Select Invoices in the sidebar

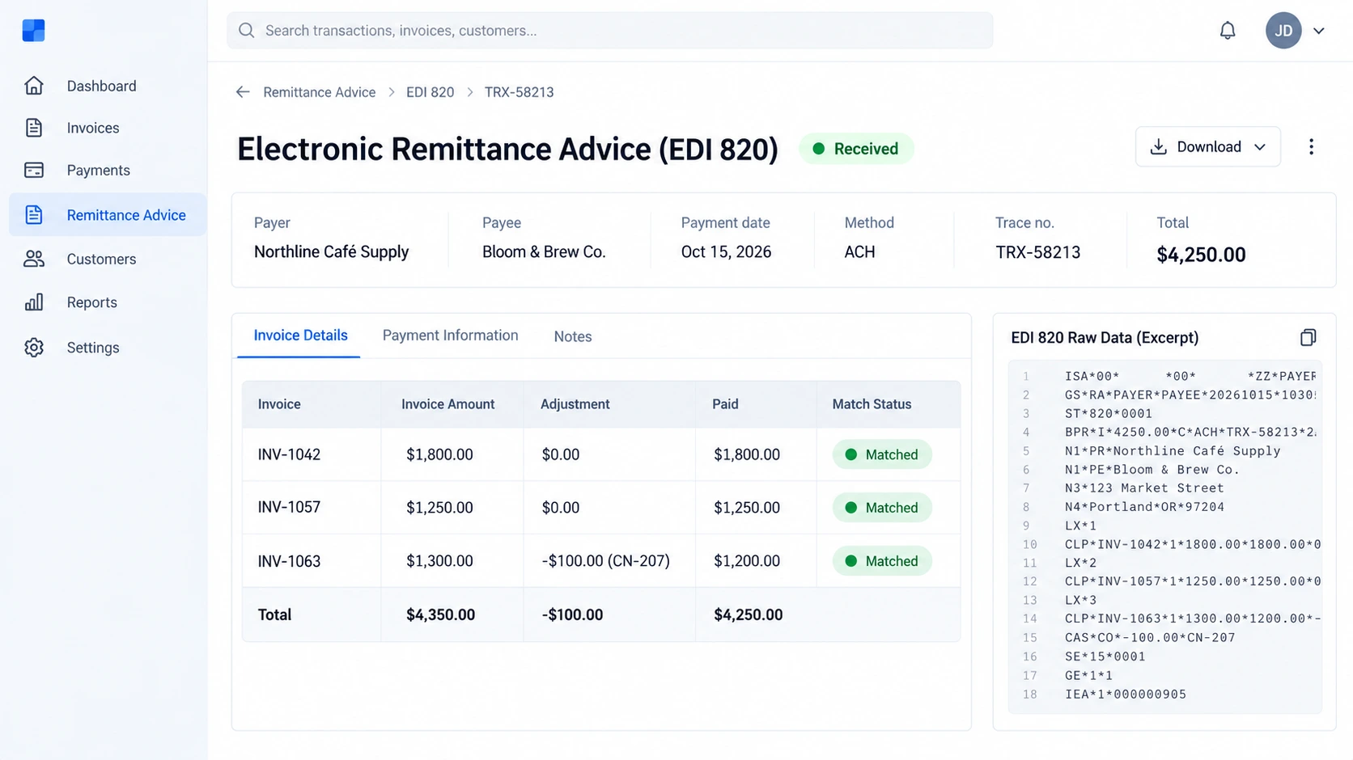point(93,128)
